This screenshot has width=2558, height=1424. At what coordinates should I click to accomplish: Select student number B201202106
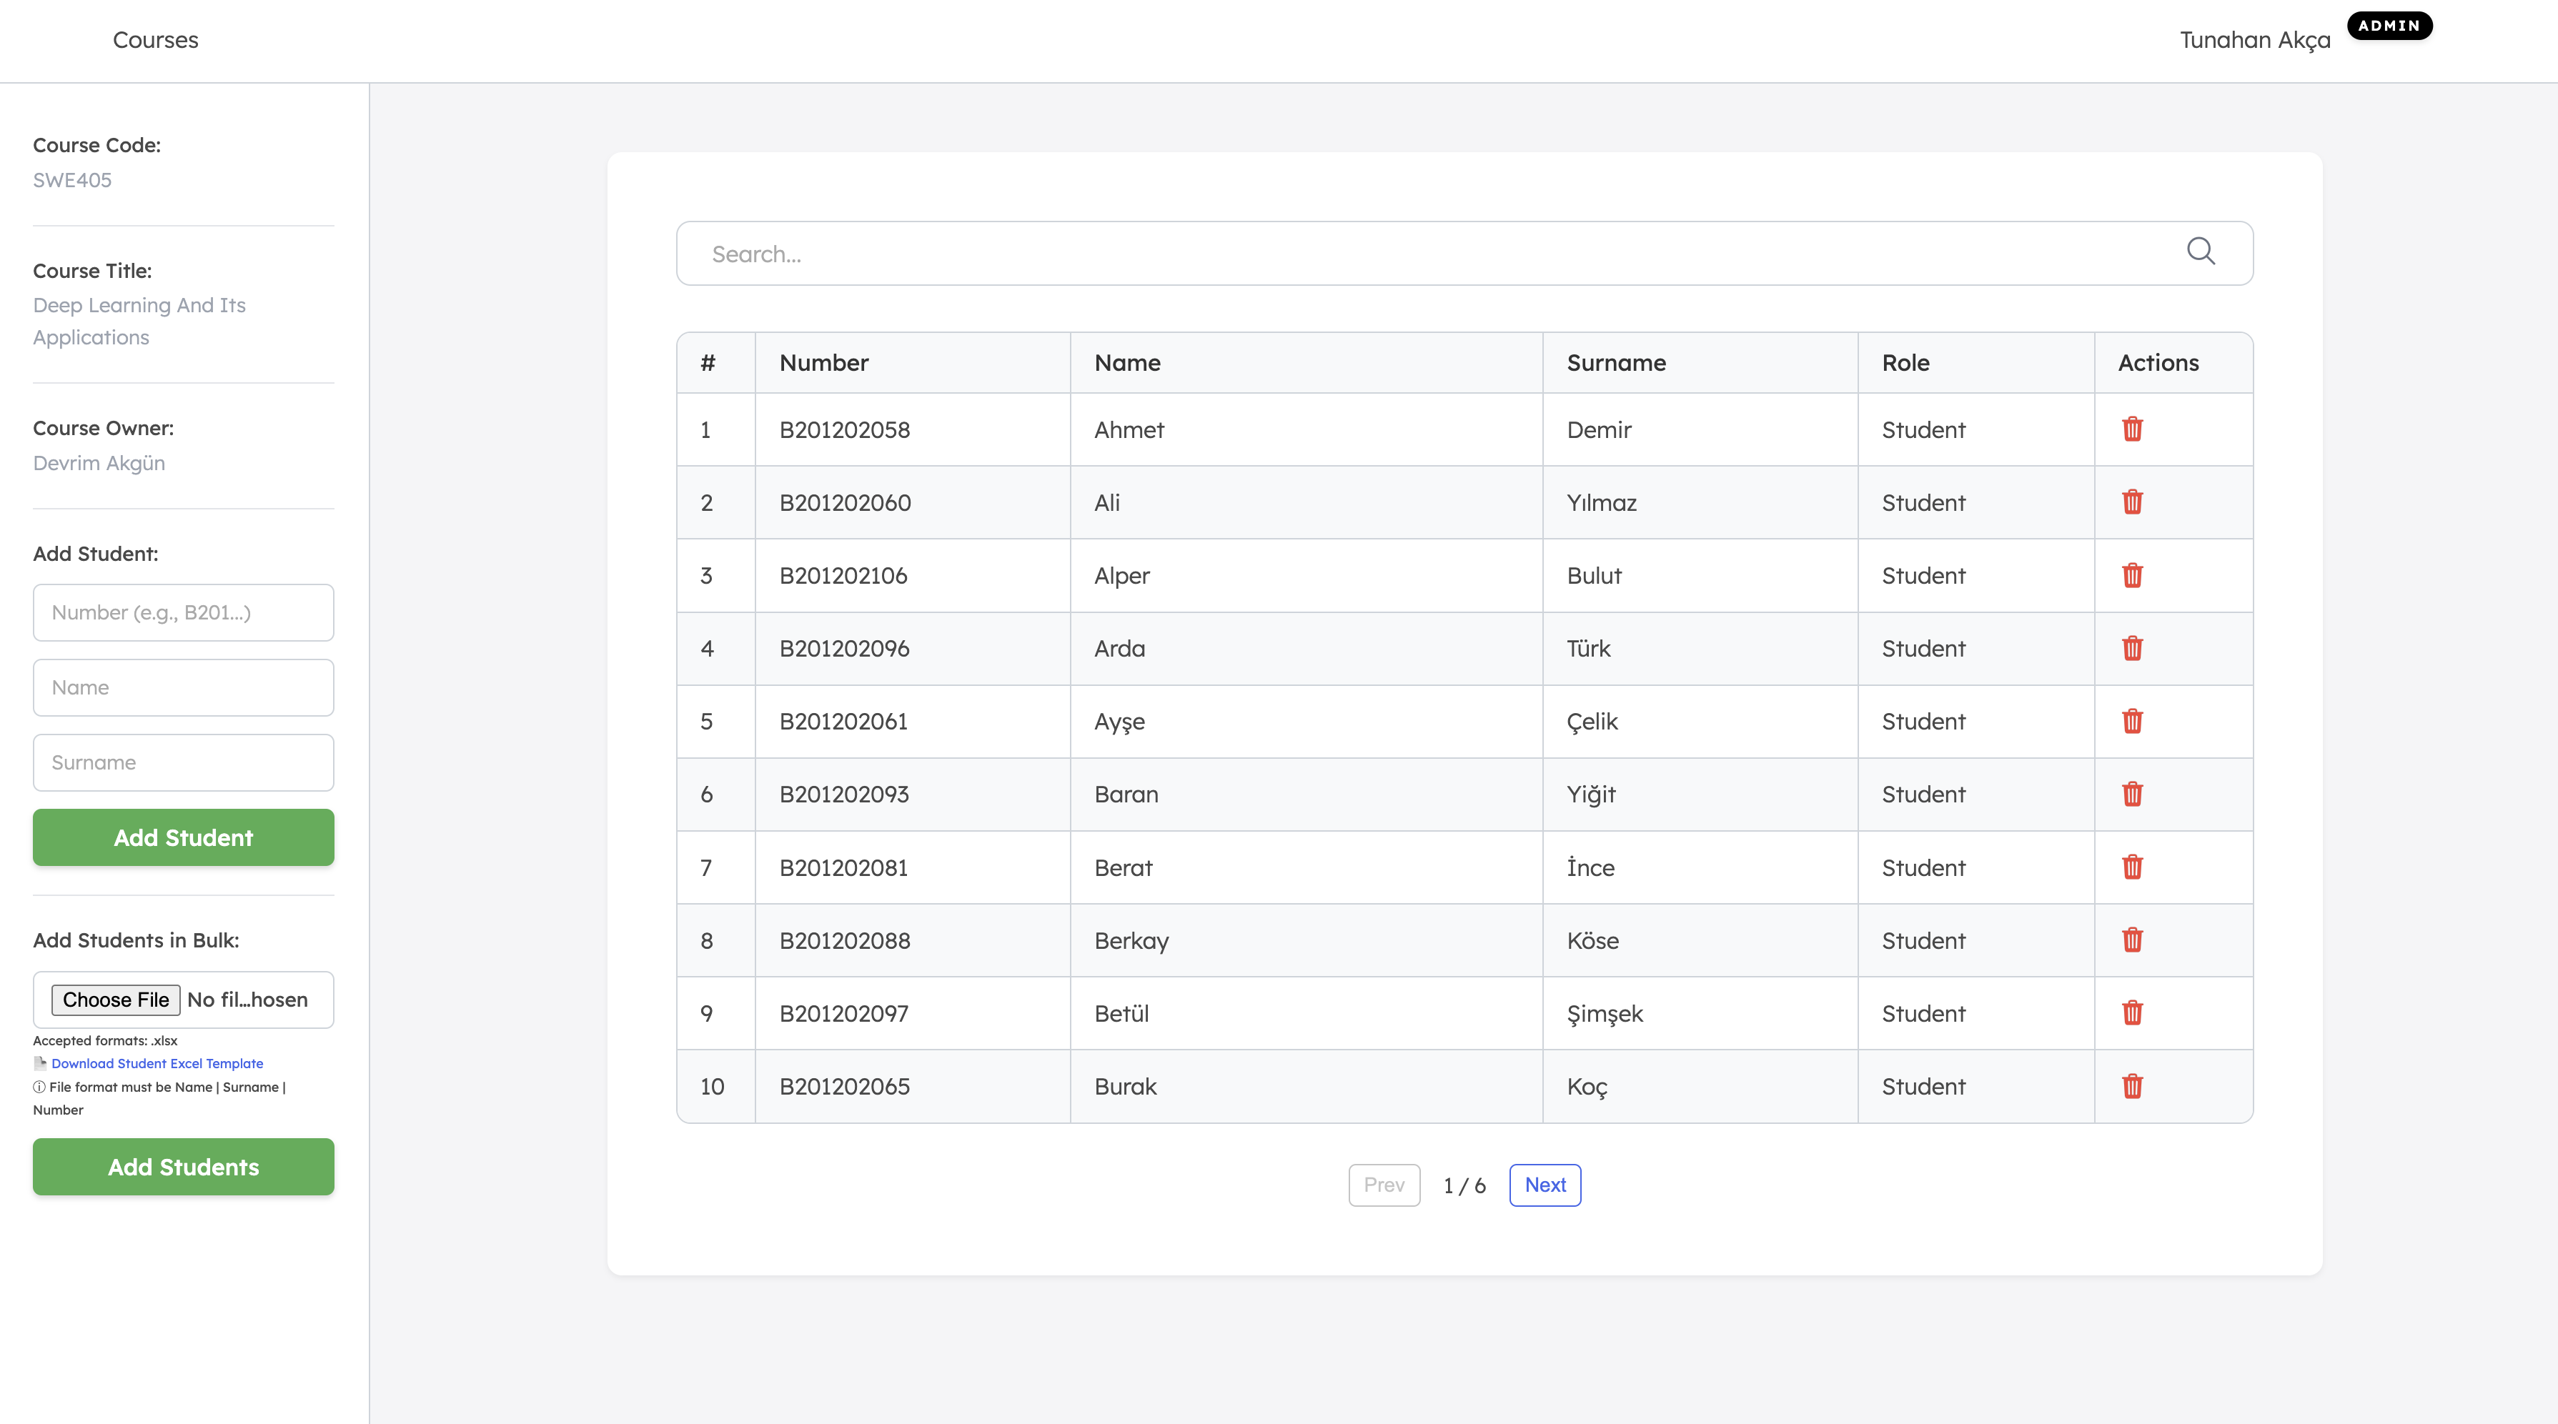pyautogui.click(x=843, y=575)
